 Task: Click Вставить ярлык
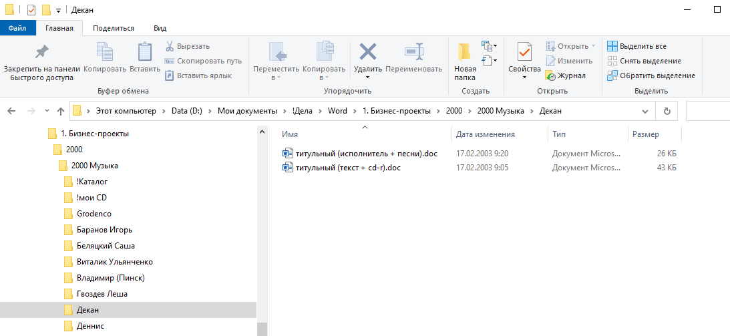click(198, 75)
